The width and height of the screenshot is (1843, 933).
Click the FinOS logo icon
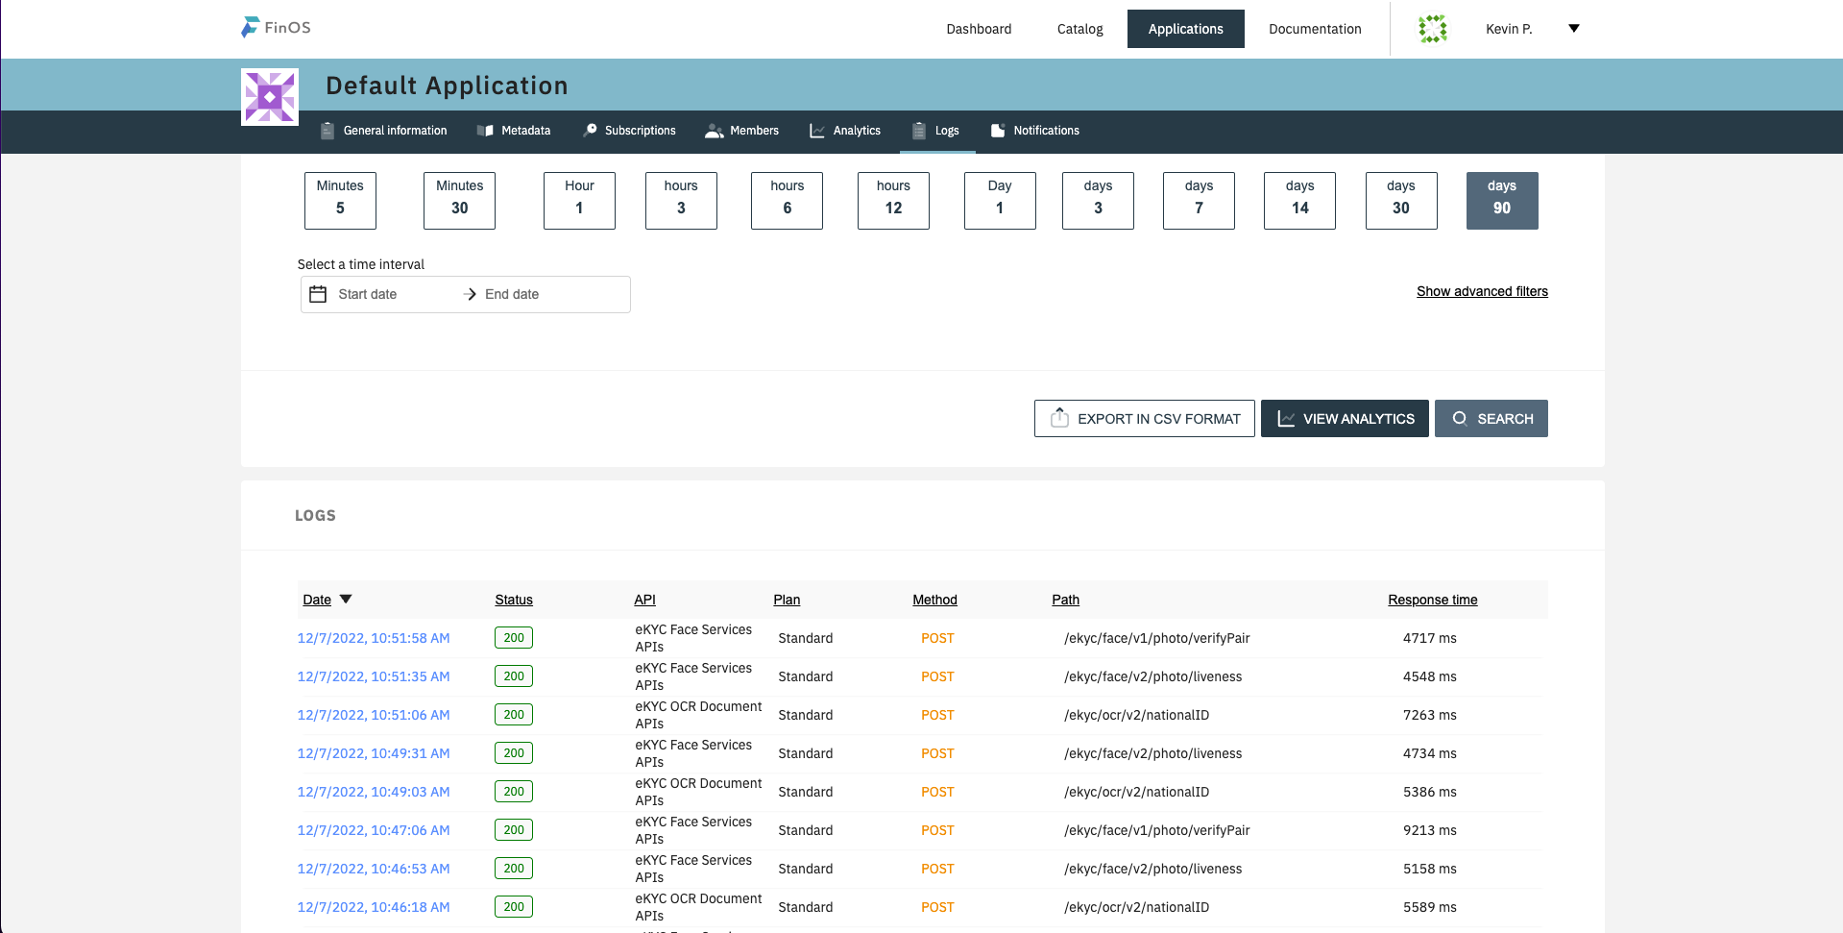(251, 28)
